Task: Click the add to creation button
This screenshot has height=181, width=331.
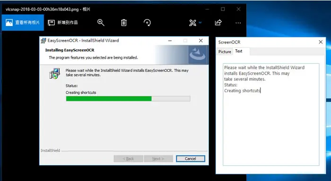Action: (x=63, y=23)
